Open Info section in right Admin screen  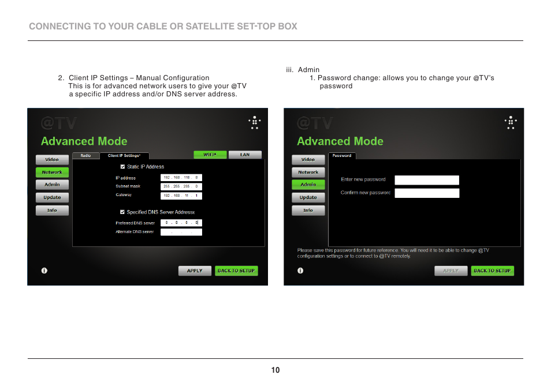[x=308, y=211]
